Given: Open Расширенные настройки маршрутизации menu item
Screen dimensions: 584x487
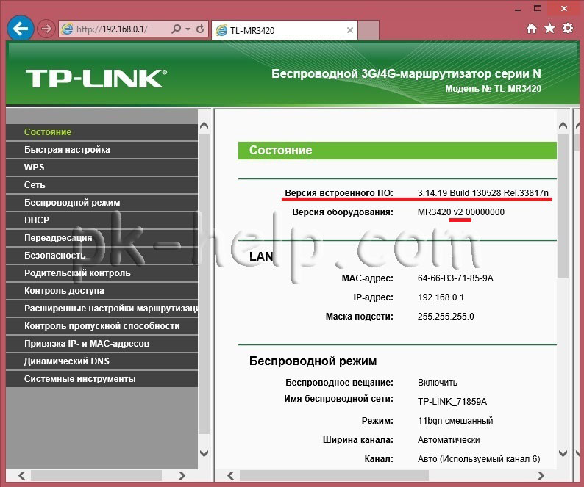Looking at the screenshot, I should pyautogui.click(x=102, y=309).
